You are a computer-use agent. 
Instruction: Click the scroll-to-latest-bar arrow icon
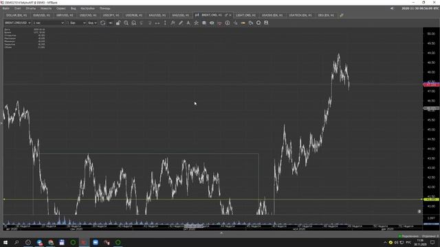(x=110, y=23)
